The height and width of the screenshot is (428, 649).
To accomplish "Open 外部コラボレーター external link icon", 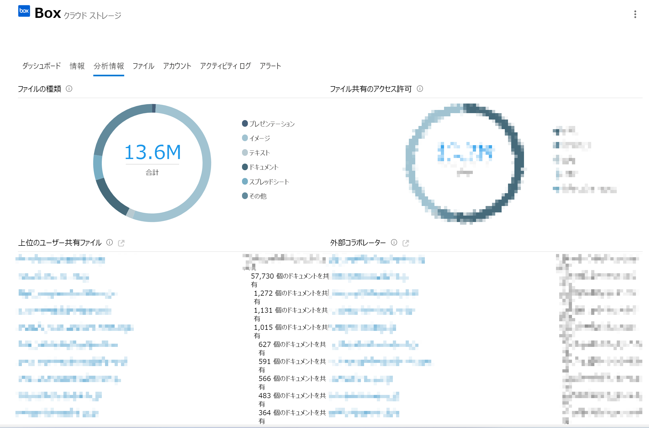I will point(405,243).
